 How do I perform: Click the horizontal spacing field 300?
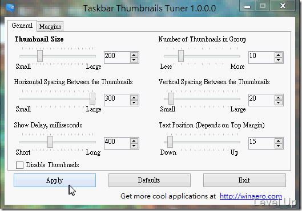click(x=117, y=100)
